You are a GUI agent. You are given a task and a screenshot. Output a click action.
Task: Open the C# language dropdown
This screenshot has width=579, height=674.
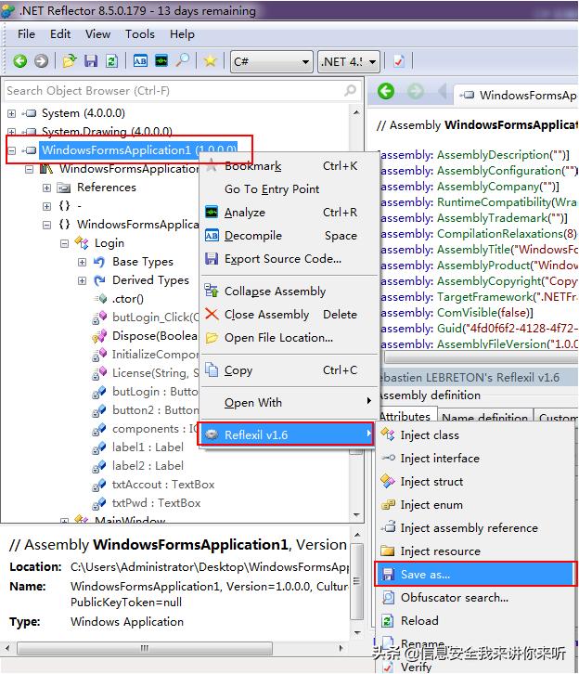271,61
